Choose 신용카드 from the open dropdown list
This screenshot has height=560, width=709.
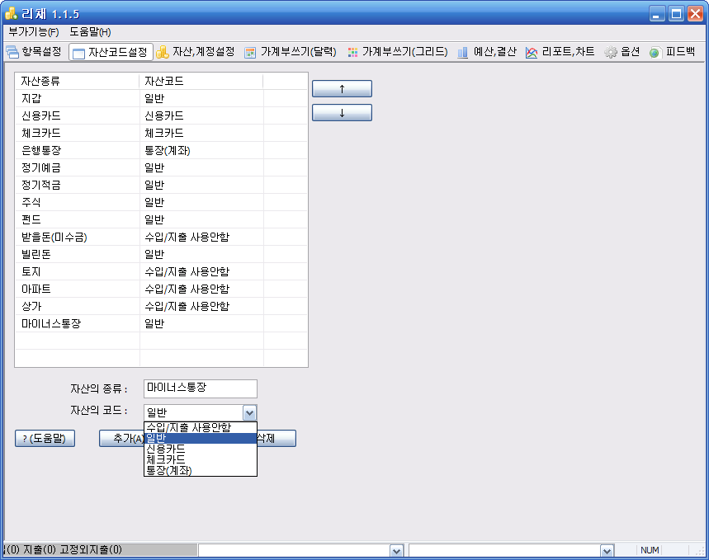pyautogui.click(x=165, y=449)
